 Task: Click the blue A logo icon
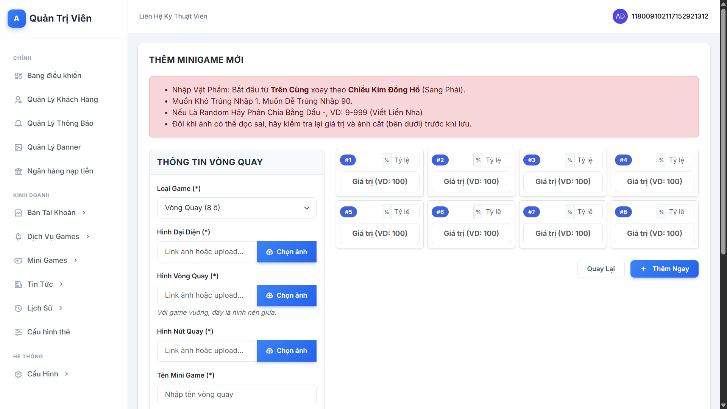17,19
